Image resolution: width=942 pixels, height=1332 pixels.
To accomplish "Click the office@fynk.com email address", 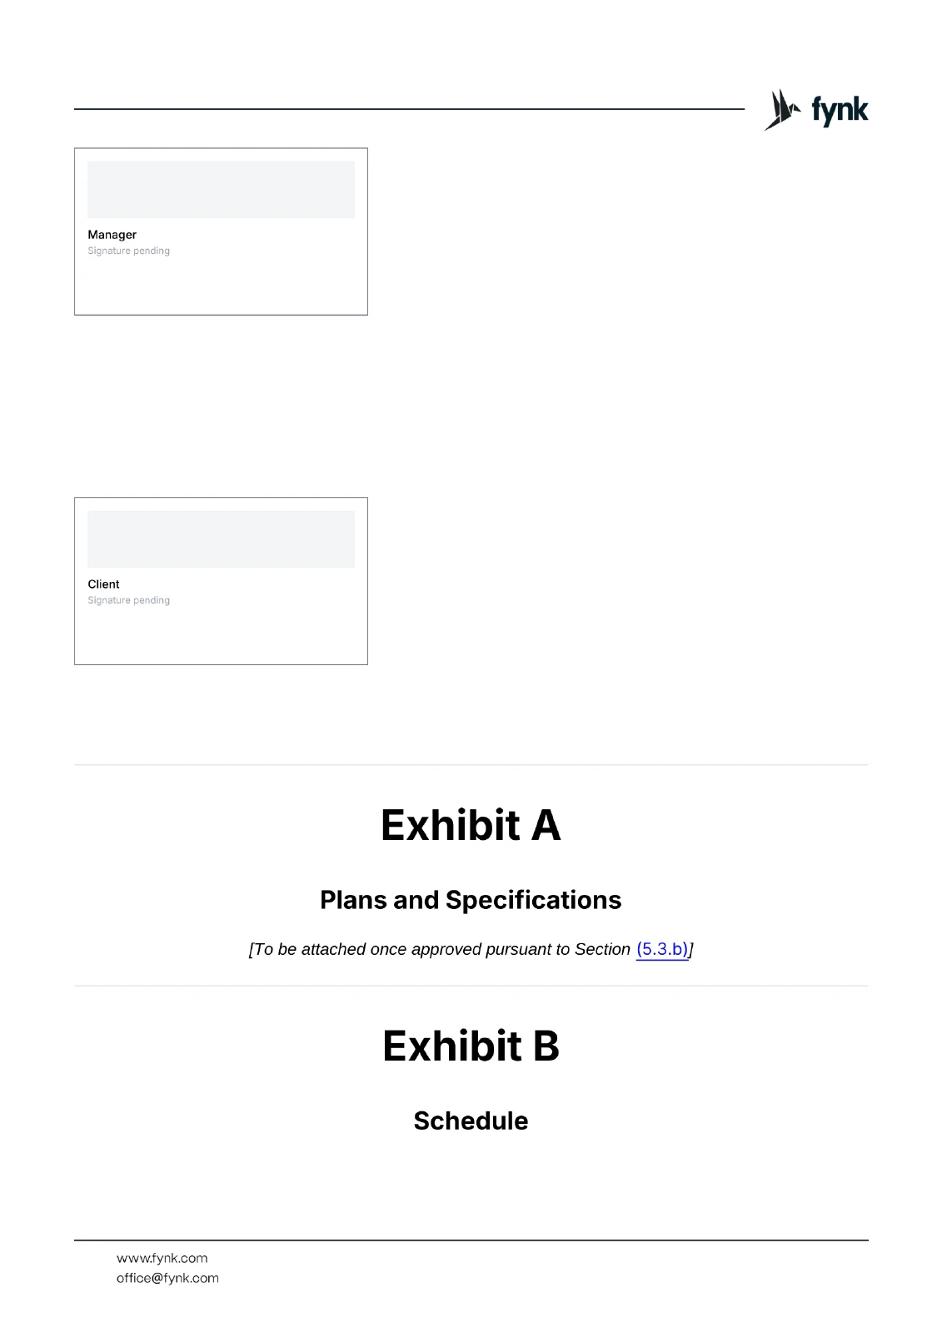I will [167, 1278].
